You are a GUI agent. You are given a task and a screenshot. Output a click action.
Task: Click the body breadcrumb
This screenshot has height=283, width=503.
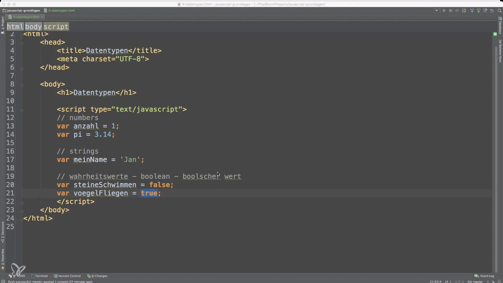pos(34,26)
